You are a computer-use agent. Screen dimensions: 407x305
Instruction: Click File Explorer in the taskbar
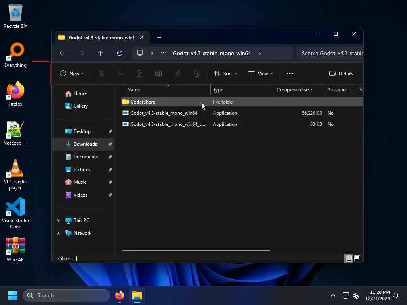pyautogui.click(x=137, y=295)
